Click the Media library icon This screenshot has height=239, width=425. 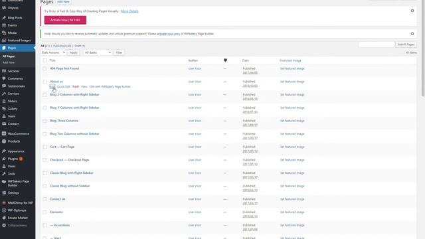pos(4,33)
